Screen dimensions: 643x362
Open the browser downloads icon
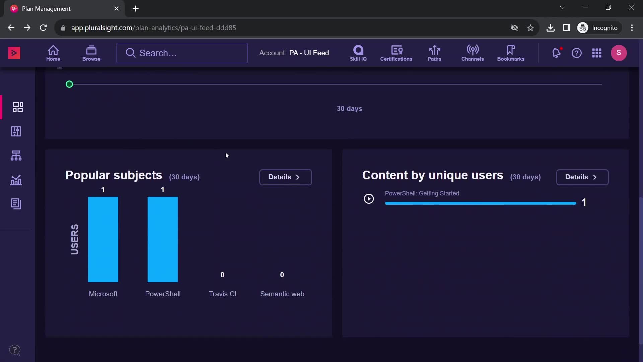[x=550, y=28]
